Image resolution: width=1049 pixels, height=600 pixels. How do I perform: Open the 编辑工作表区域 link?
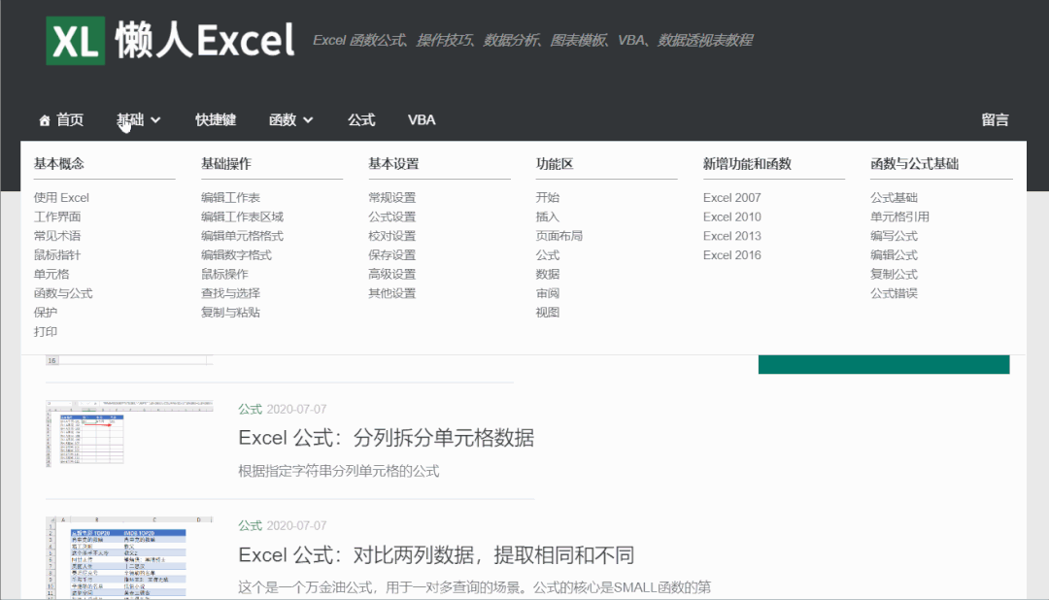[242, 217]
